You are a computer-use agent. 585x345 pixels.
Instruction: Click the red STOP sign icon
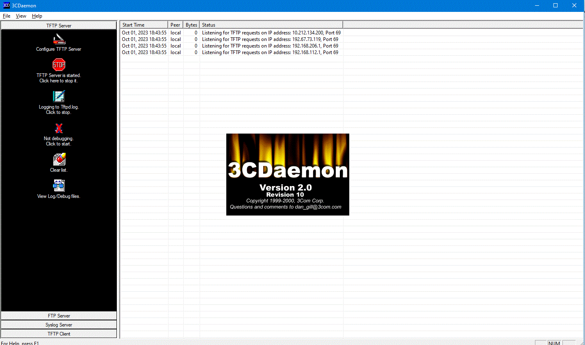(59, 65)
